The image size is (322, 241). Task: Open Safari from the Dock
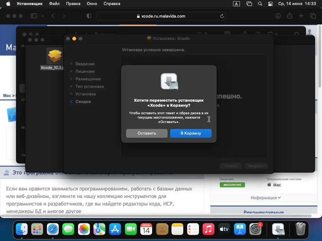point(53,229)
